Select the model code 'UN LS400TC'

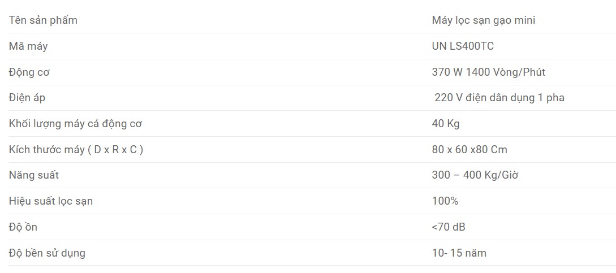click(x=463, y=46)
